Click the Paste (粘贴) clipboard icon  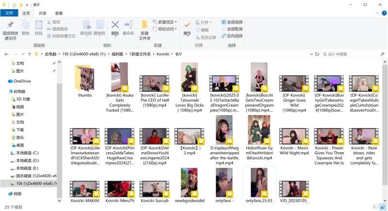coord(39,25)
